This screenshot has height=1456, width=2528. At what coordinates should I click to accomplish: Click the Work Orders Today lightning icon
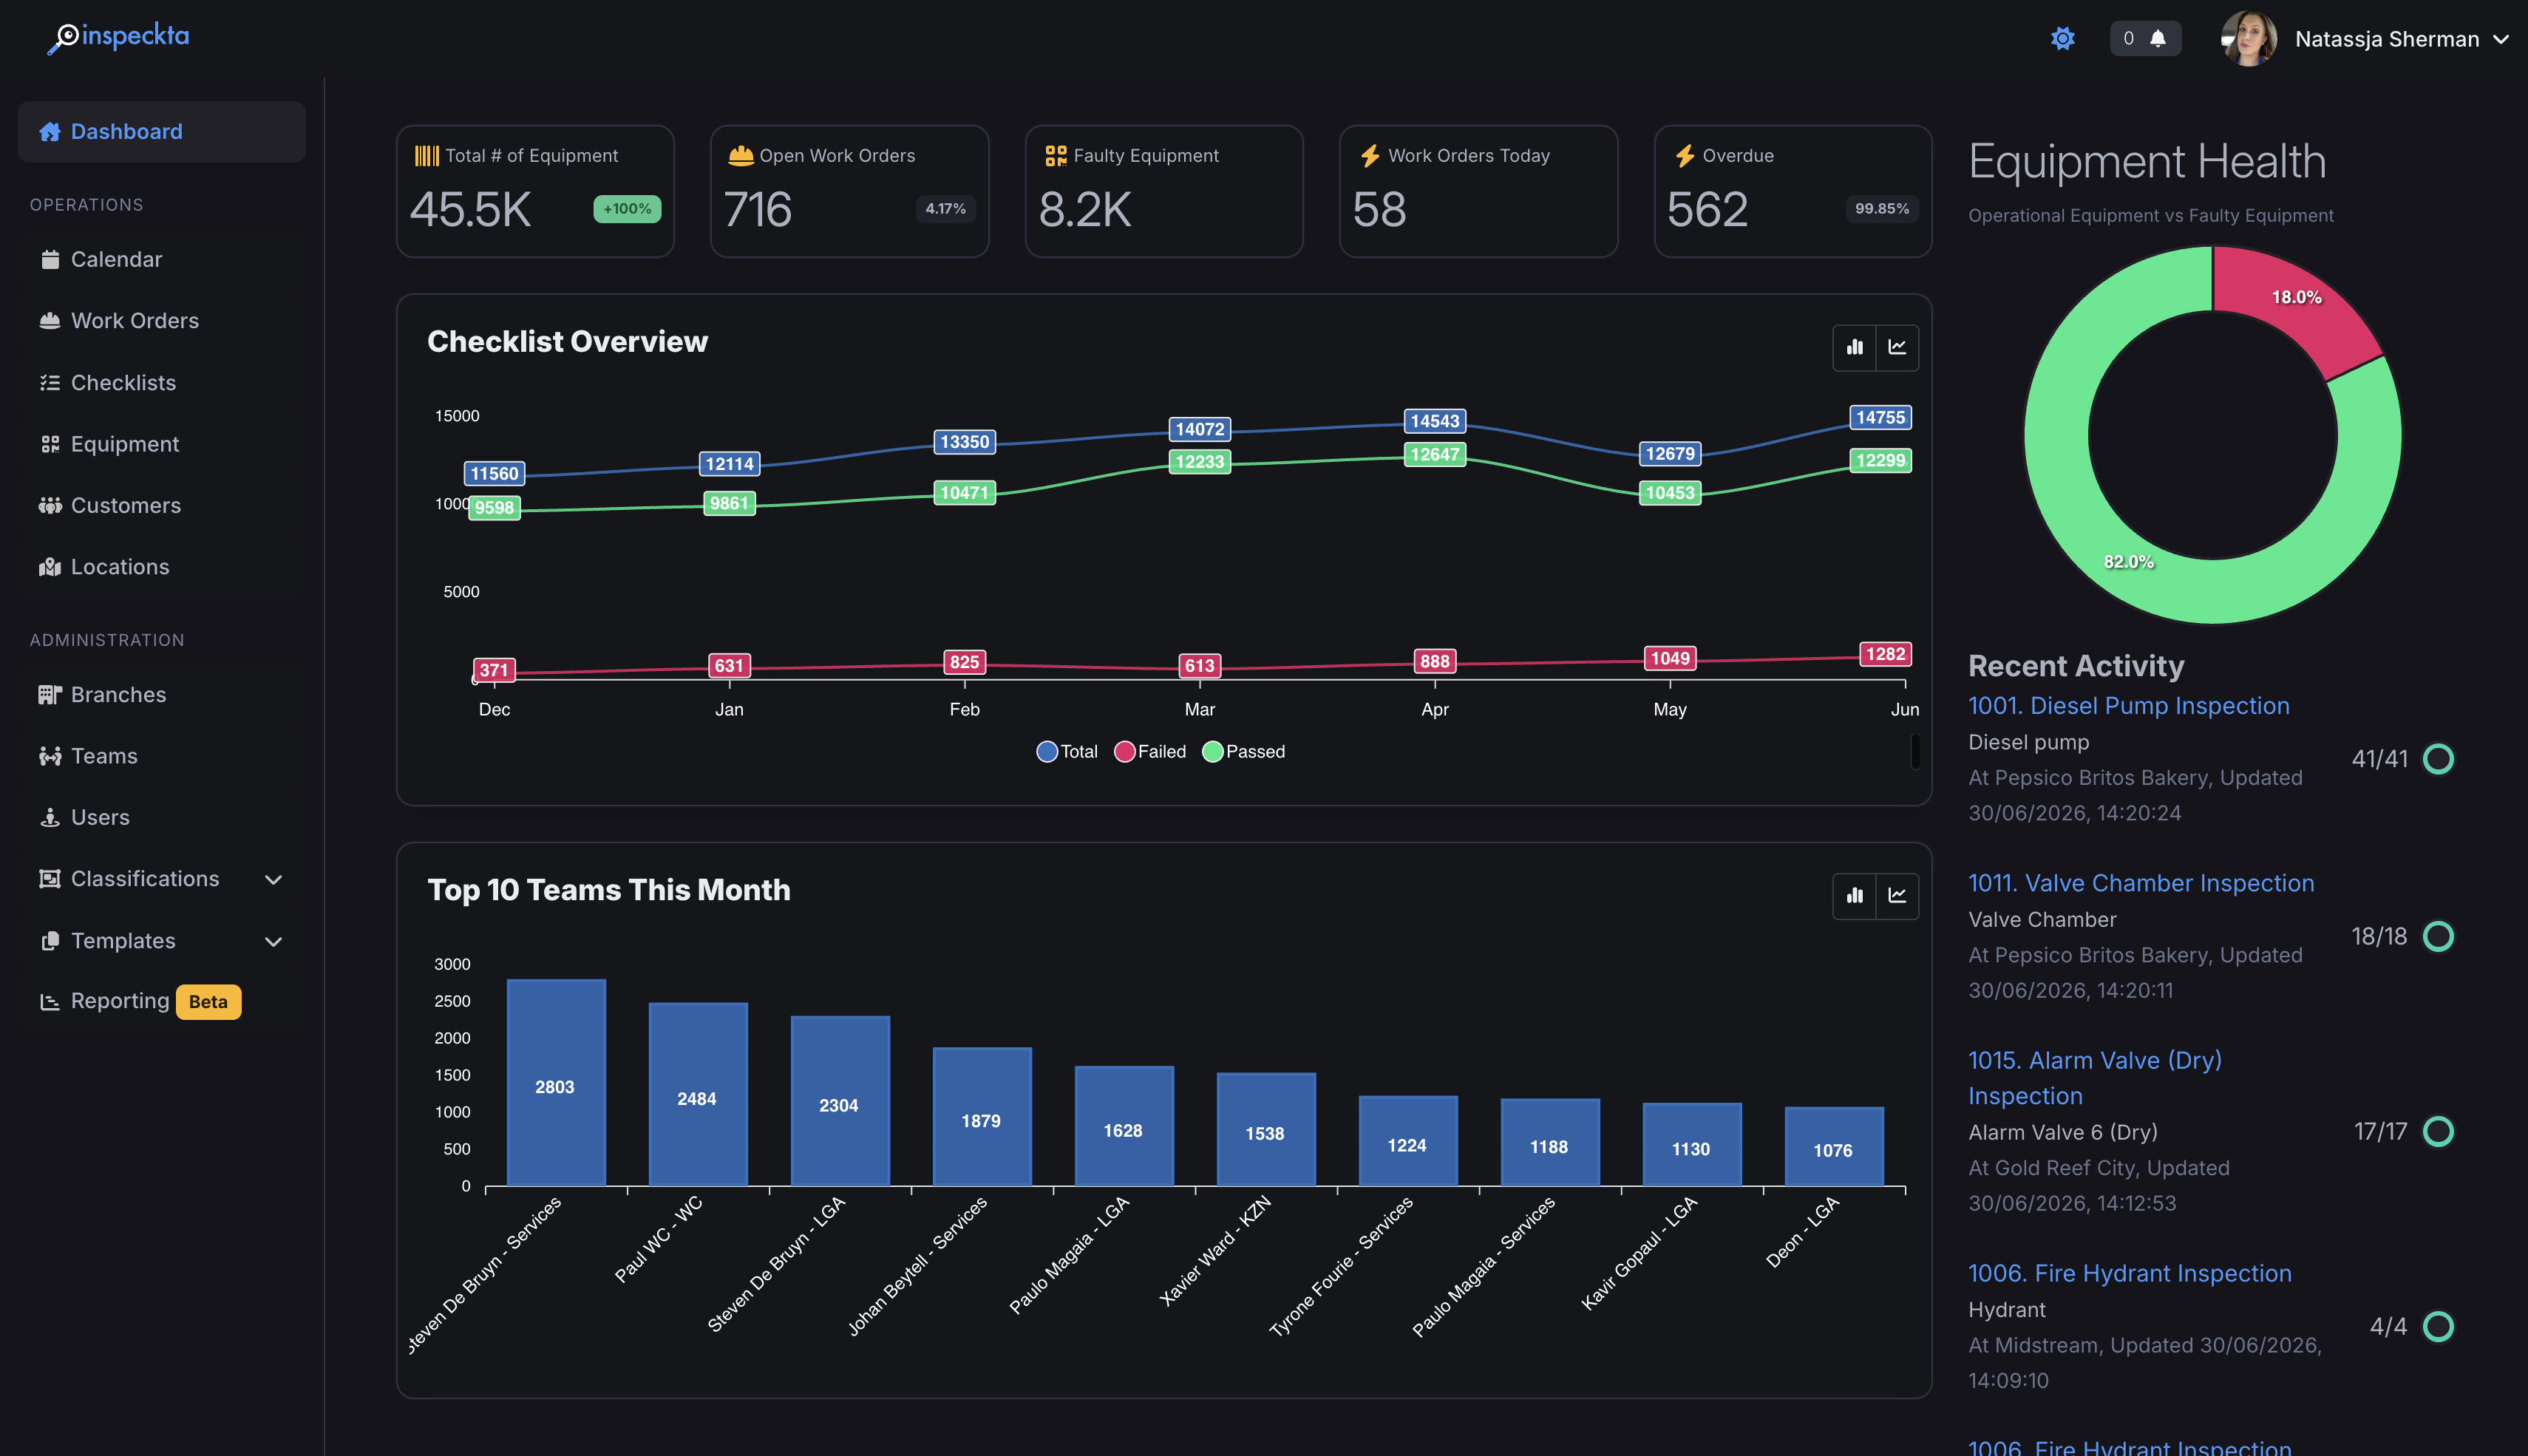pos(1370,156)
